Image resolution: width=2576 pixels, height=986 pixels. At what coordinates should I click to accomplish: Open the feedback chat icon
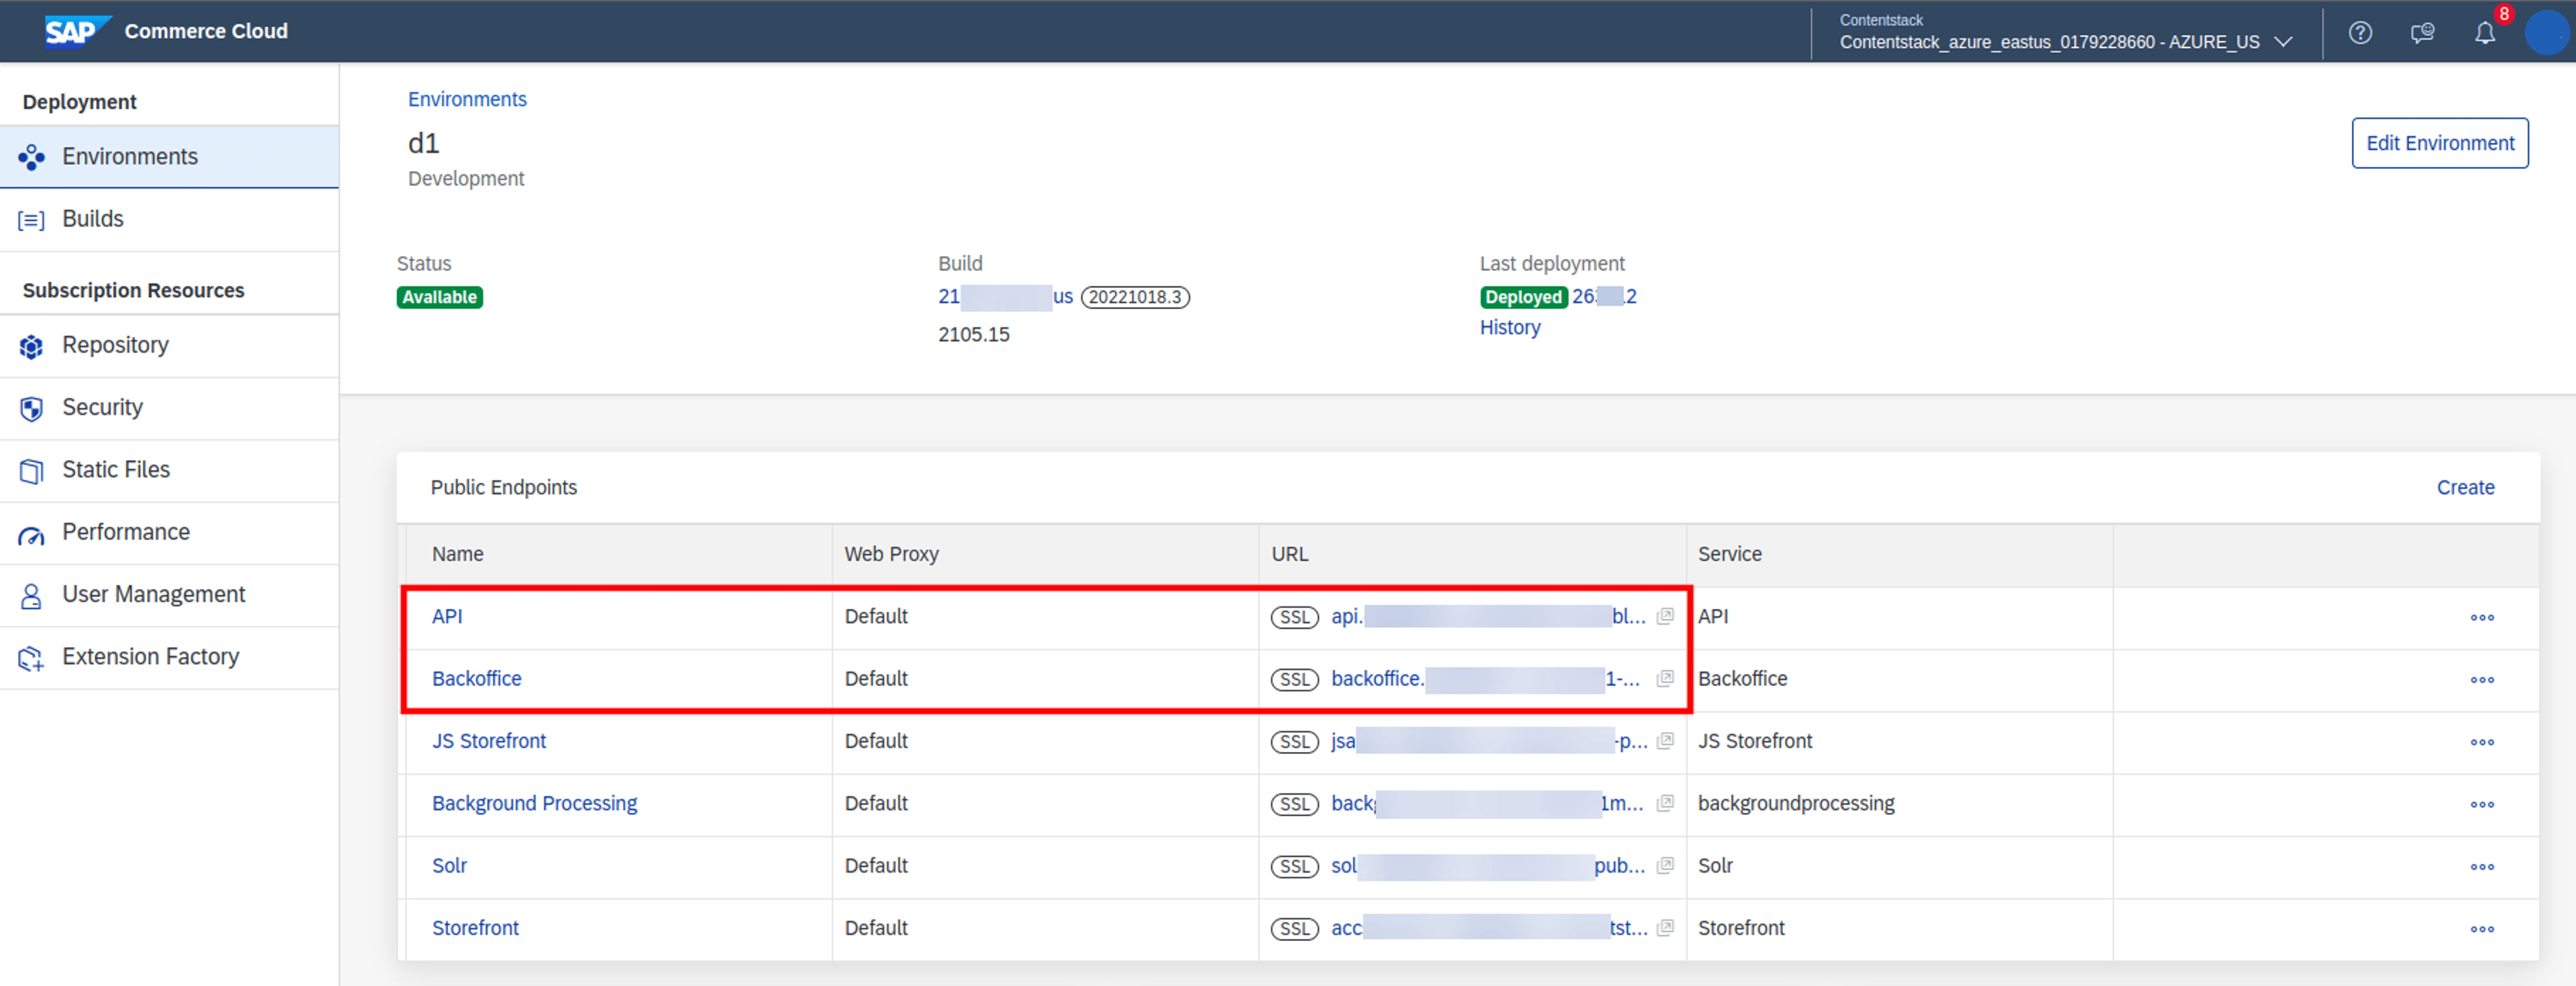click(x=2422, y=33)
